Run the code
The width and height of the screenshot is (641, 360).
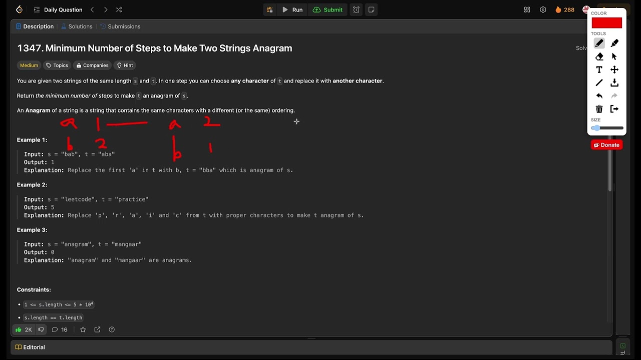tap(292, 9)
